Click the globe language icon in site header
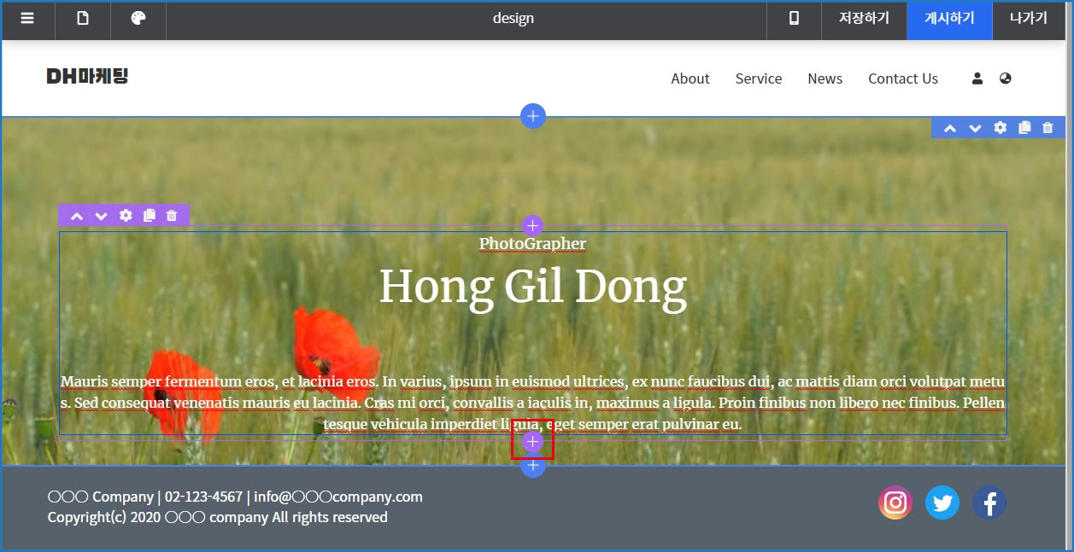 [x=1005, y=78]
